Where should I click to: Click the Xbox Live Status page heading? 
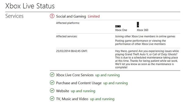[x=30, y=6]
